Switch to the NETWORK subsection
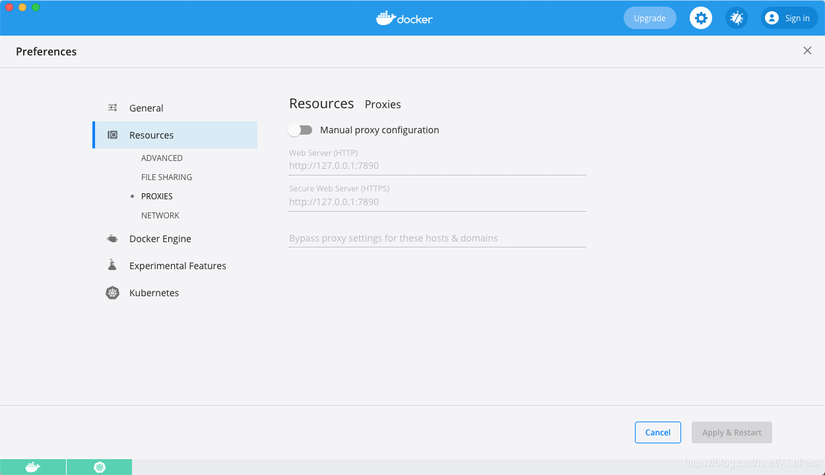825x475 pixels. (x=160, y=216)
